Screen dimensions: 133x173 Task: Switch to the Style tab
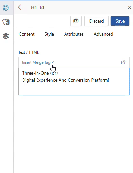tap(49, 34)
